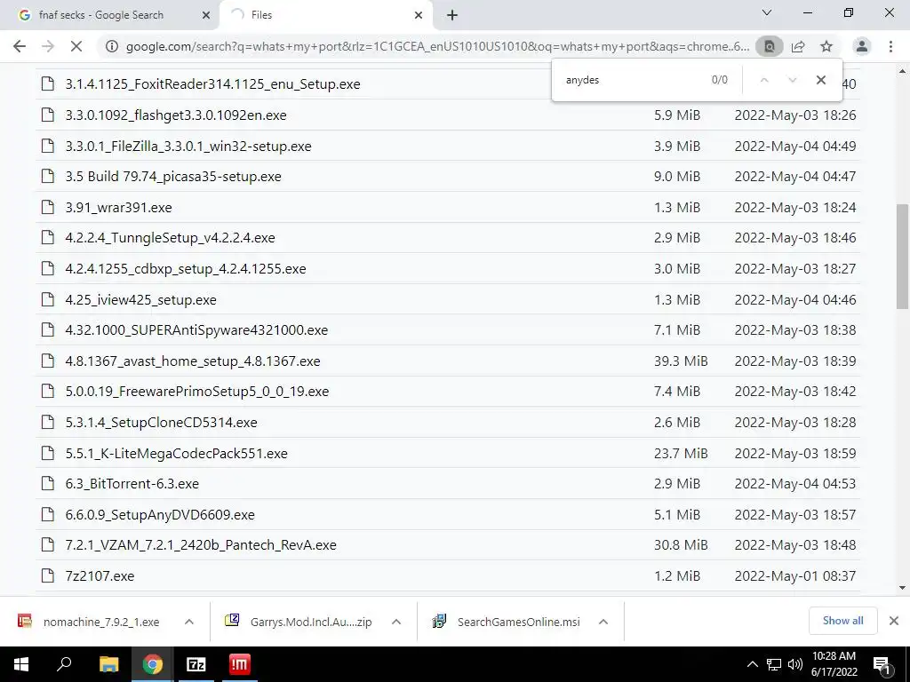The image size is (910, 682).
Task: Click the address bar URL
Action: [437, 46]
